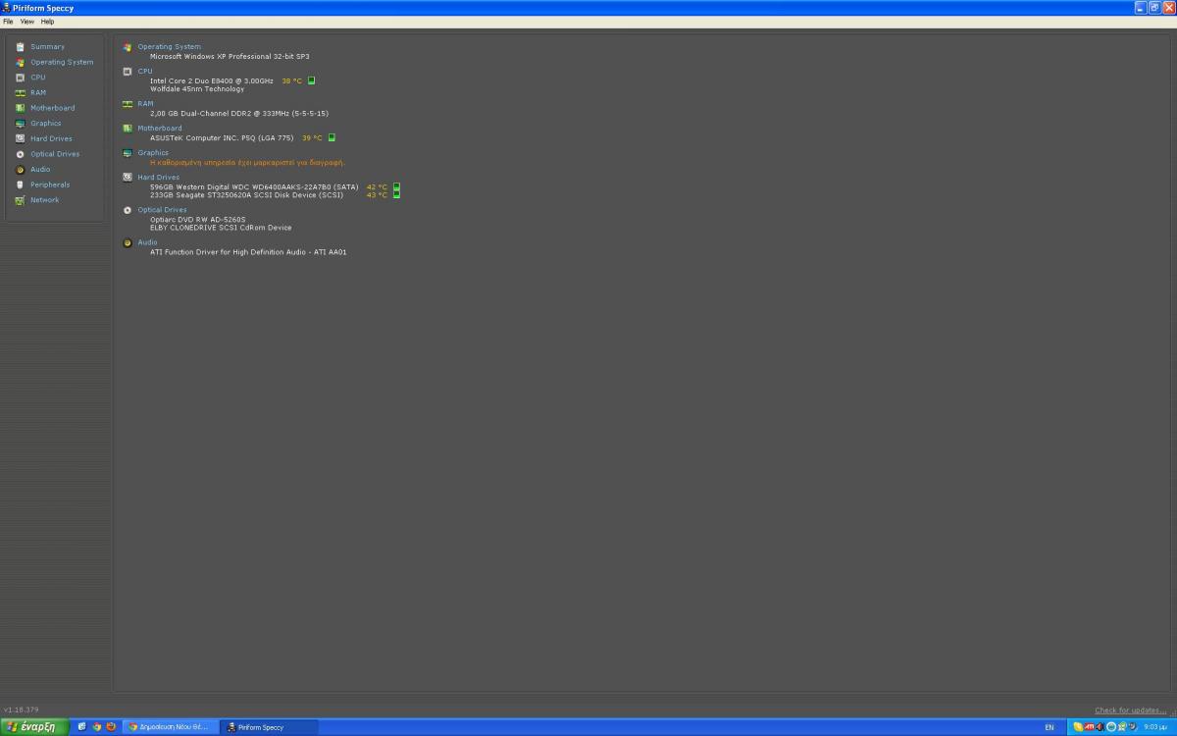Screen dimensions: 1177x736
Task: Open the Help menu
Action: click(47, 21)
